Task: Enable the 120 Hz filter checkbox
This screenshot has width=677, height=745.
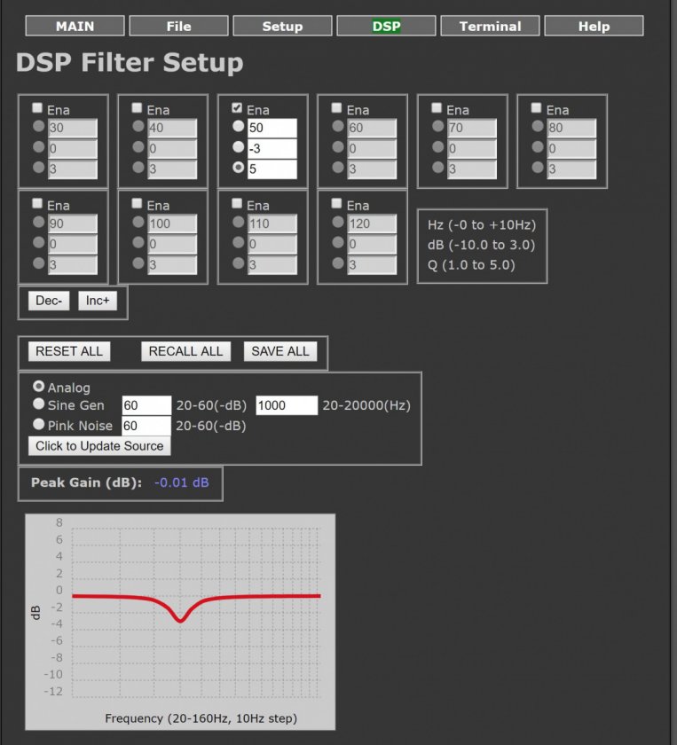Action: tap(336, 203)
